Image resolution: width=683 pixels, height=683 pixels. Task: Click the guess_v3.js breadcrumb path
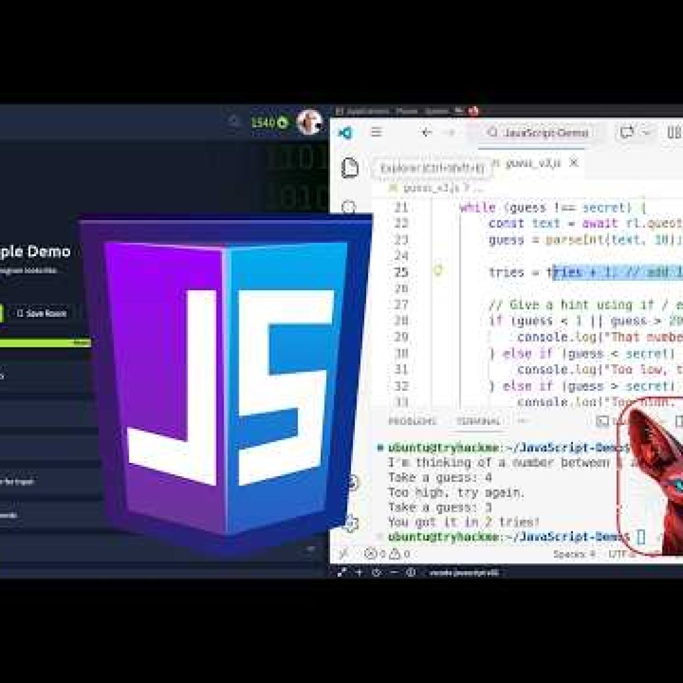point(430,188)
